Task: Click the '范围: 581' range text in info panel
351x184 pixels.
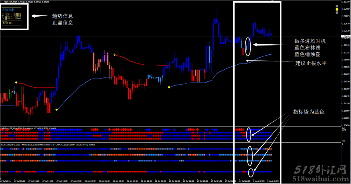Action: point(7,23)
